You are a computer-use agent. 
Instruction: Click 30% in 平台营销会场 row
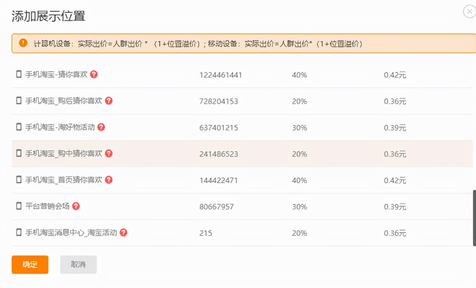coord(299,207)
